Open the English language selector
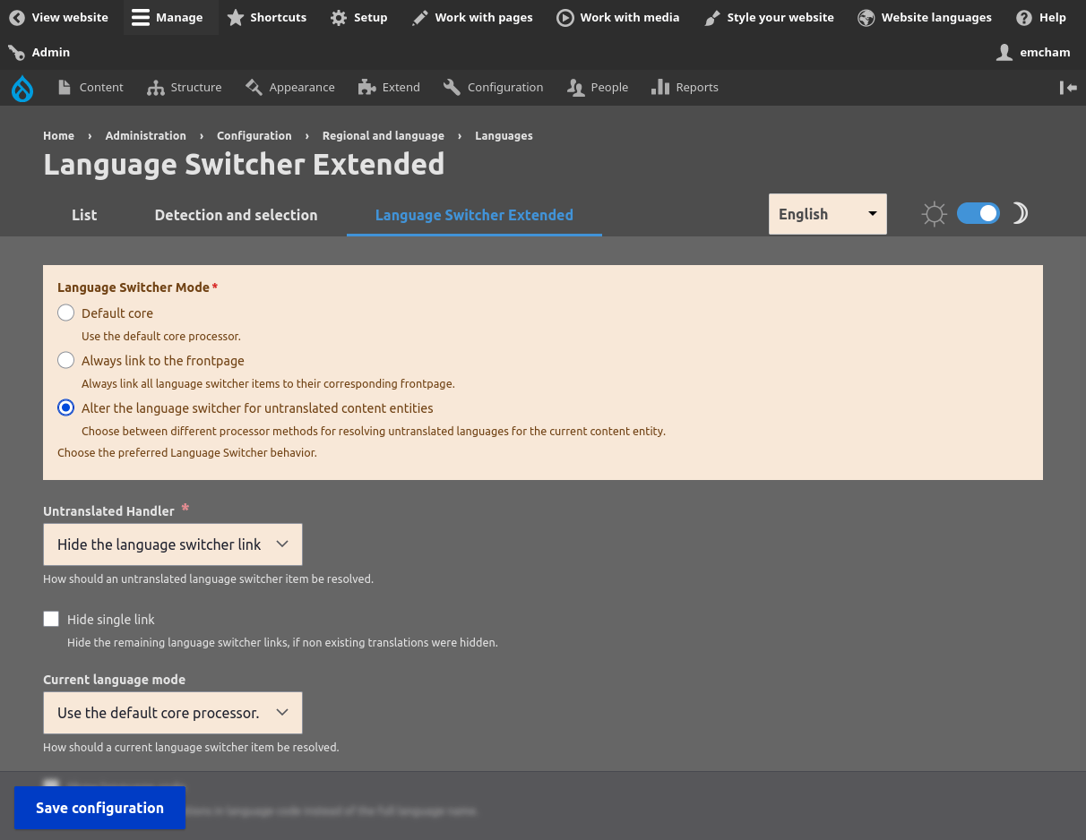This screenshot has height=840, width=1086. coord(826,213)
